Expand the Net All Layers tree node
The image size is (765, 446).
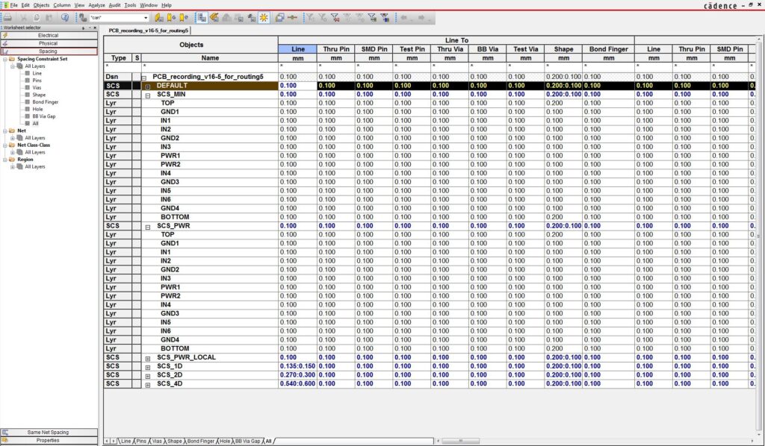pyautogui.click(x=12, y=137)
